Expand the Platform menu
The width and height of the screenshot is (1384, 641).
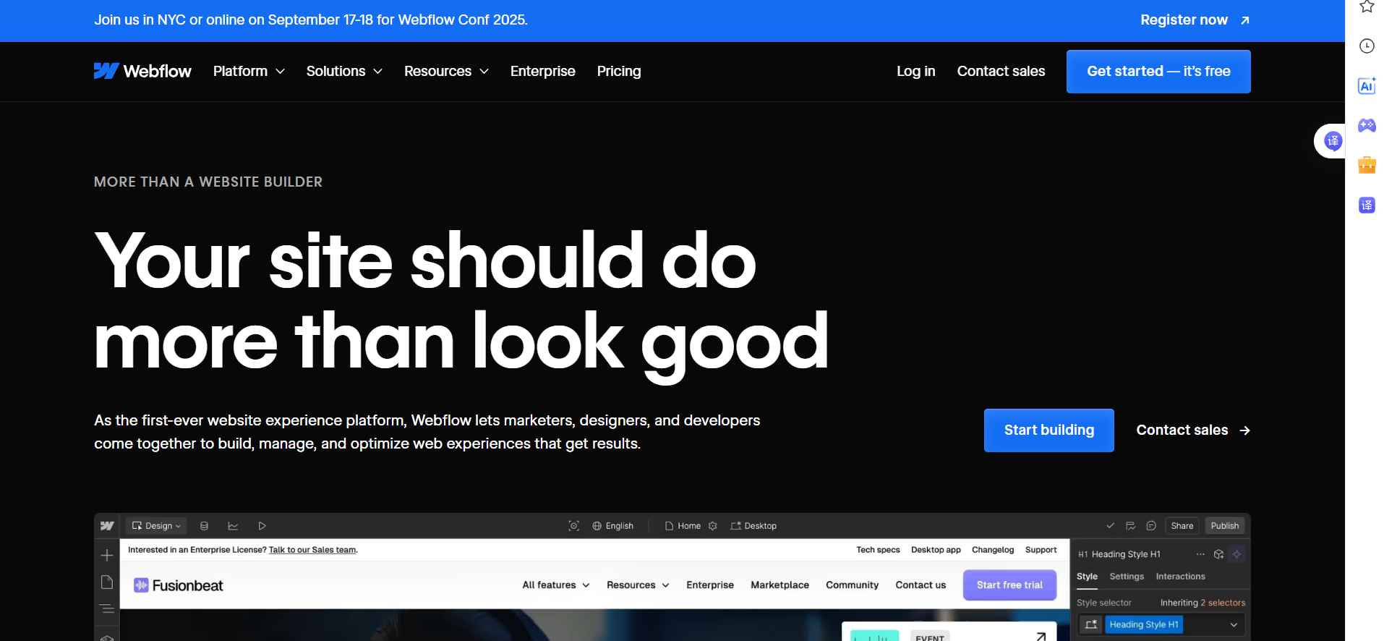point(249,71)
